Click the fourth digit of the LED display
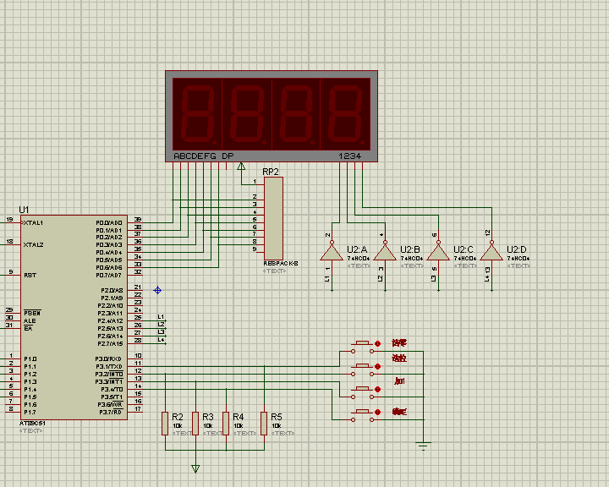Screen dimensions: 609x487 pyautogui.click(x=345, y=114)
